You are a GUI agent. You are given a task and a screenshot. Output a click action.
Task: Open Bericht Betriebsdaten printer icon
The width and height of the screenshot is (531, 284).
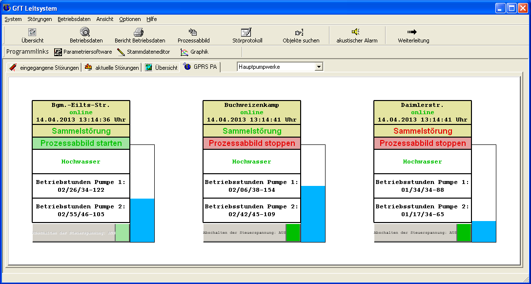point(139,32)
